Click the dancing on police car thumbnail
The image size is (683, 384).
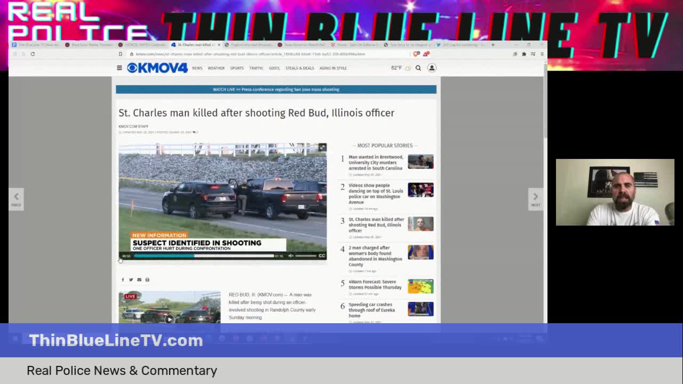pyautogui.click(x=420, y=190)
